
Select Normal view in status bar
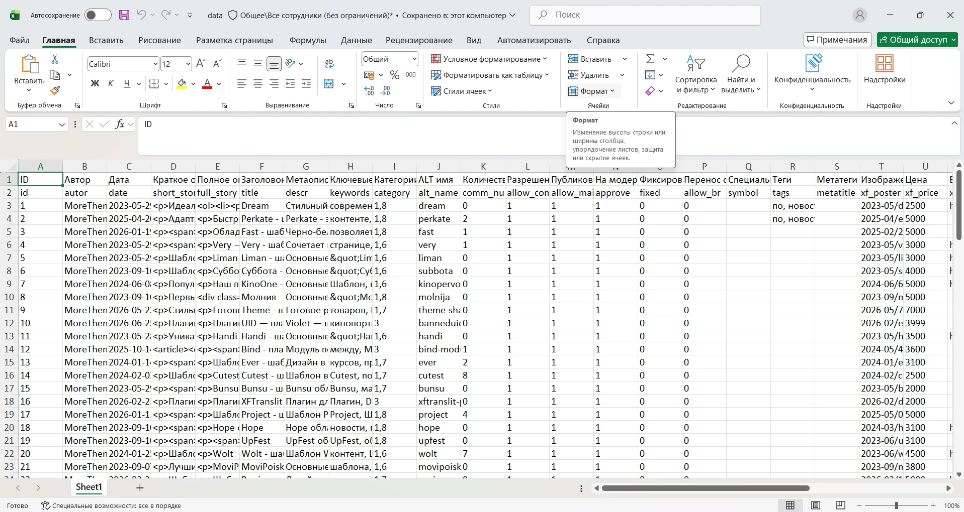click(791, 505)
